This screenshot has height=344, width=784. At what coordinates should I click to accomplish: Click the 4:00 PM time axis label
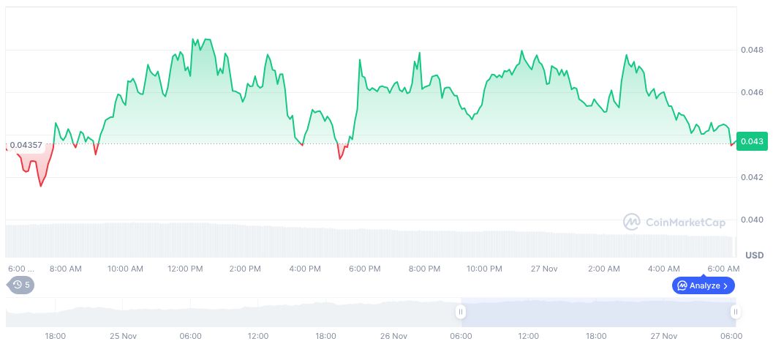point(305,269)
